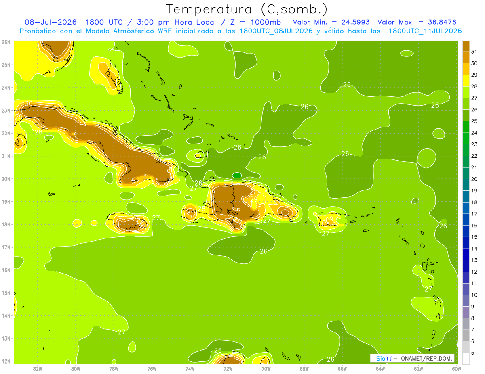This screenshot has width=485, height=374.
Task: Click the "13" label on the color bar
Action: [474, 260]
